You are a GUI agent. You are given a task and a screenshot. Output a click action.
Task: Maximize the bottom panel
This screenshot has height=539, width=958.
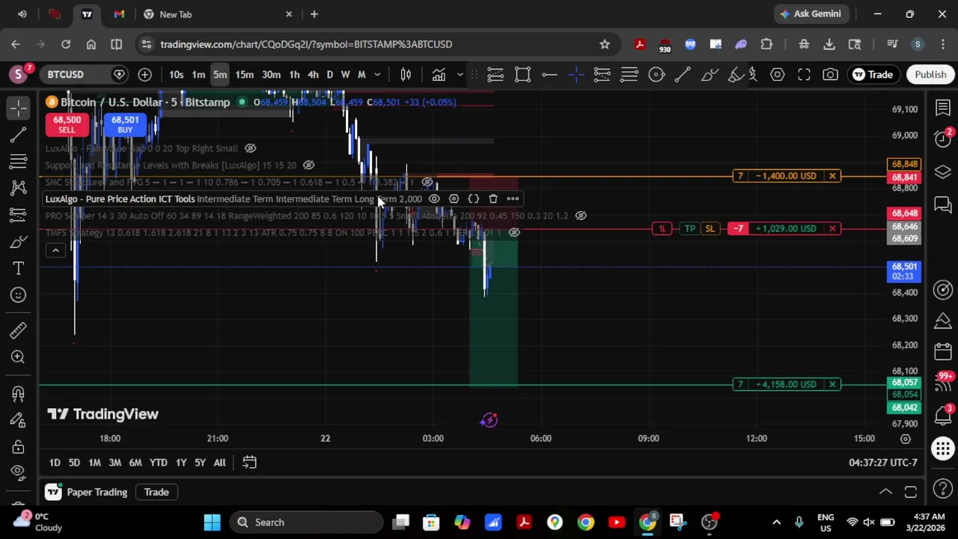click(x=911, y=492)
